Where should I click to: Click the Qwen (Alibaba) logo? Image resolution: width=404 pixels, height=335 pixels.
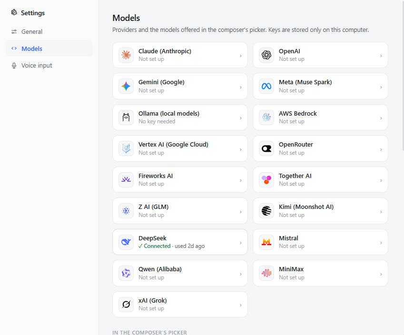(x=126, y=273)
